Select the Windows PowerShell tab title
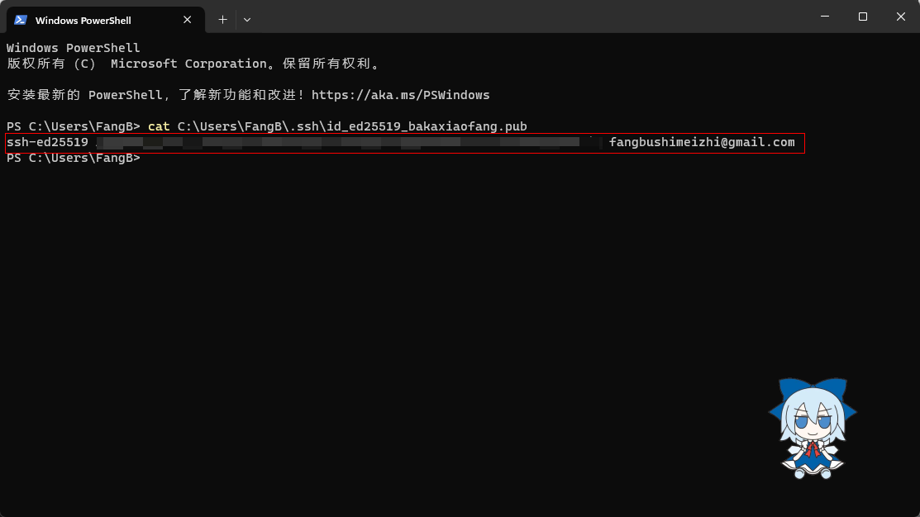Image resolution: width=920 pixels, height=517 pixels. (x=83, y=20)
